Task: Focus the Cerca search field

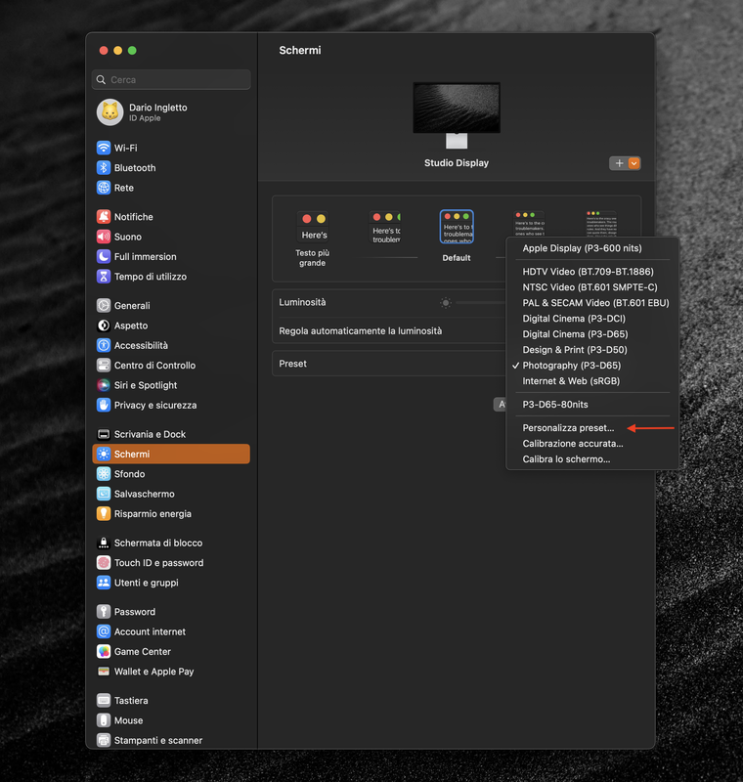Action: tap(171, 80)
